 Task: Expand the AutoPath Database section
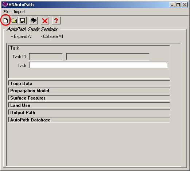[89, 120]
